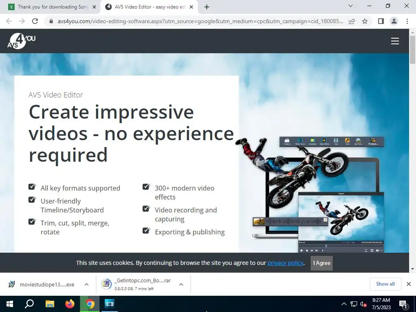Go back to previous page

pos(9,21)
